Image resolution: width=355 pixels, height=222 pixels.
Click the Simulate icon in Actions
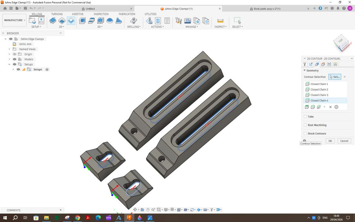149,21
